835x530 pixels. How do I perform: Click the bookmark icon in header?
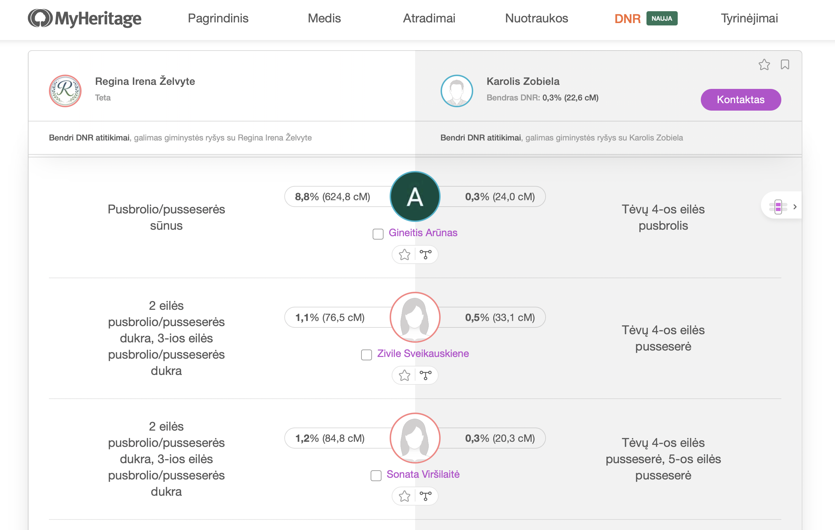tap(785, 65)
